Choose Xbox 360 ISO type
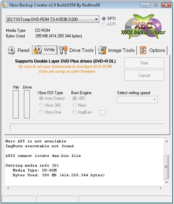Viewport: 174px width, 204px height. (41, 105)
